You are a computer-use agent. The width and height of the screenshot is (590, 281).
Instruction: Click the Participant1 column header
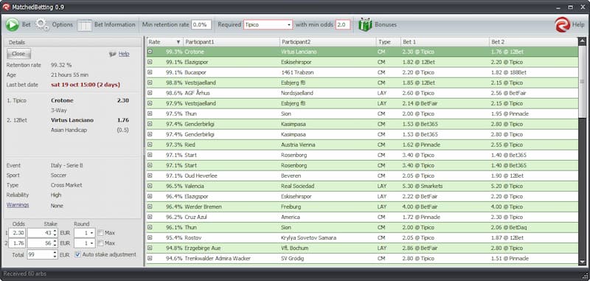(x=231, y=42)
